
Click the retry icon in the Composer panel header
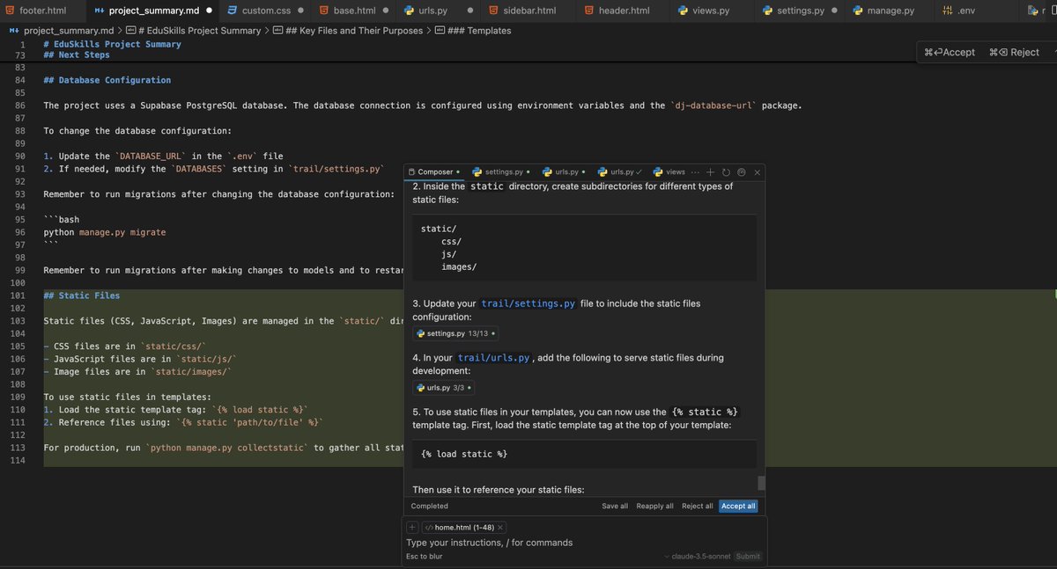[x=725, y=172]
